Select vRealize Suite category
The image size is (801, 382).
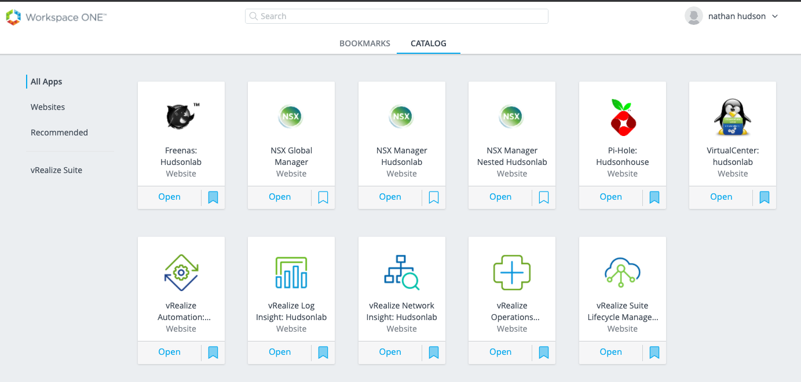(57, 170)
